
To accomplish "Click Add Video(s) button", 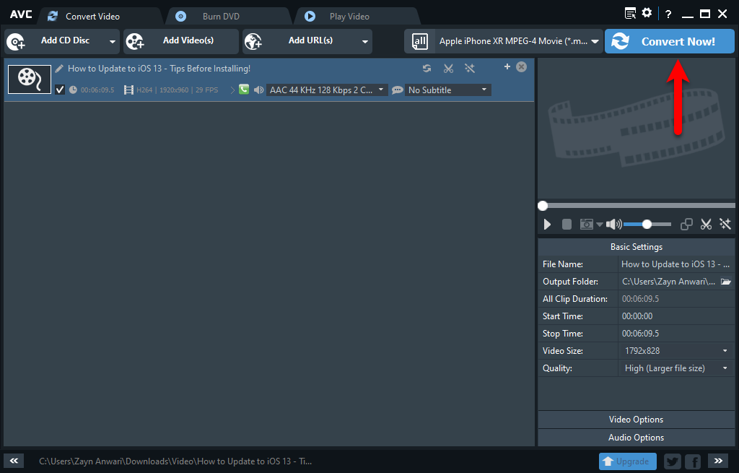I will coord(181,41).
